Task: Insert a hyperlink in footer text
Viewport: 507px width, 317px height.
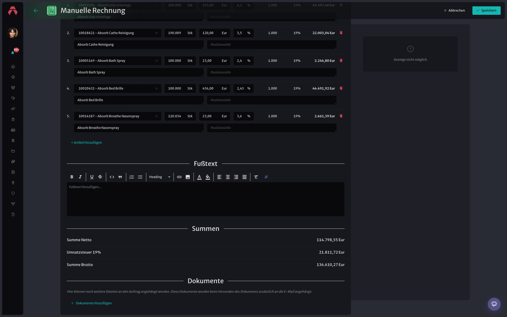Action: tap(179, 177)
